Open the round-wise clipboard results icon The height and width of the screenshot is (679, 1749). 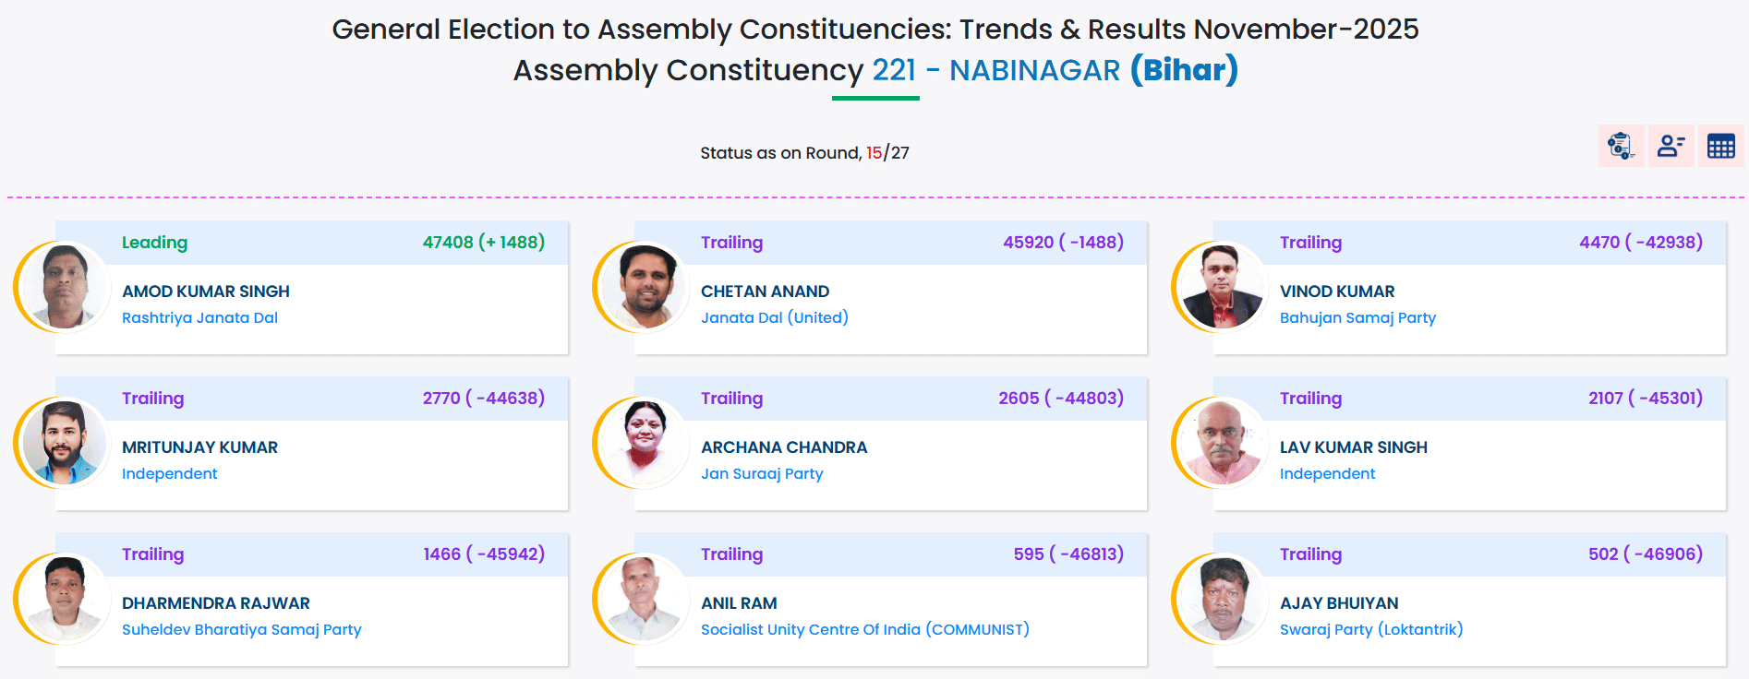pyautogui.click(x=1621, y=146)
